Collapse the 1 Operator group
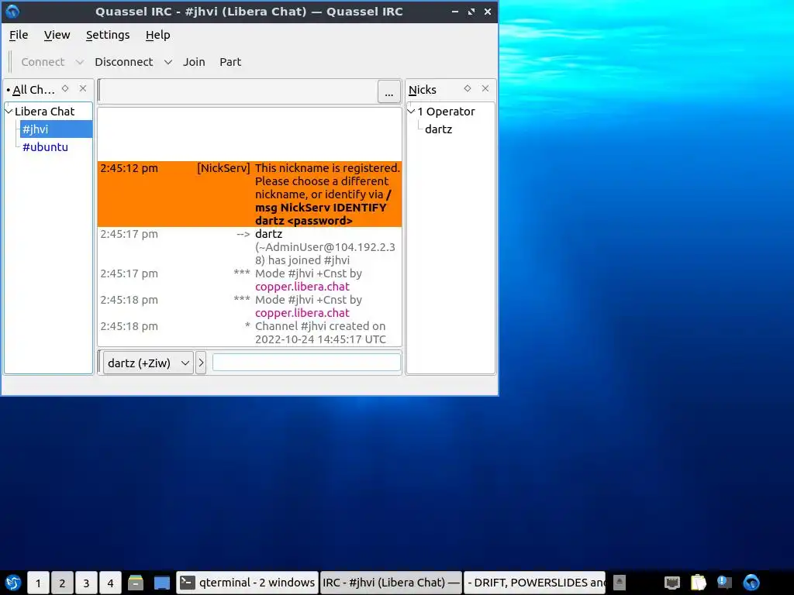 tap(411, 112)
